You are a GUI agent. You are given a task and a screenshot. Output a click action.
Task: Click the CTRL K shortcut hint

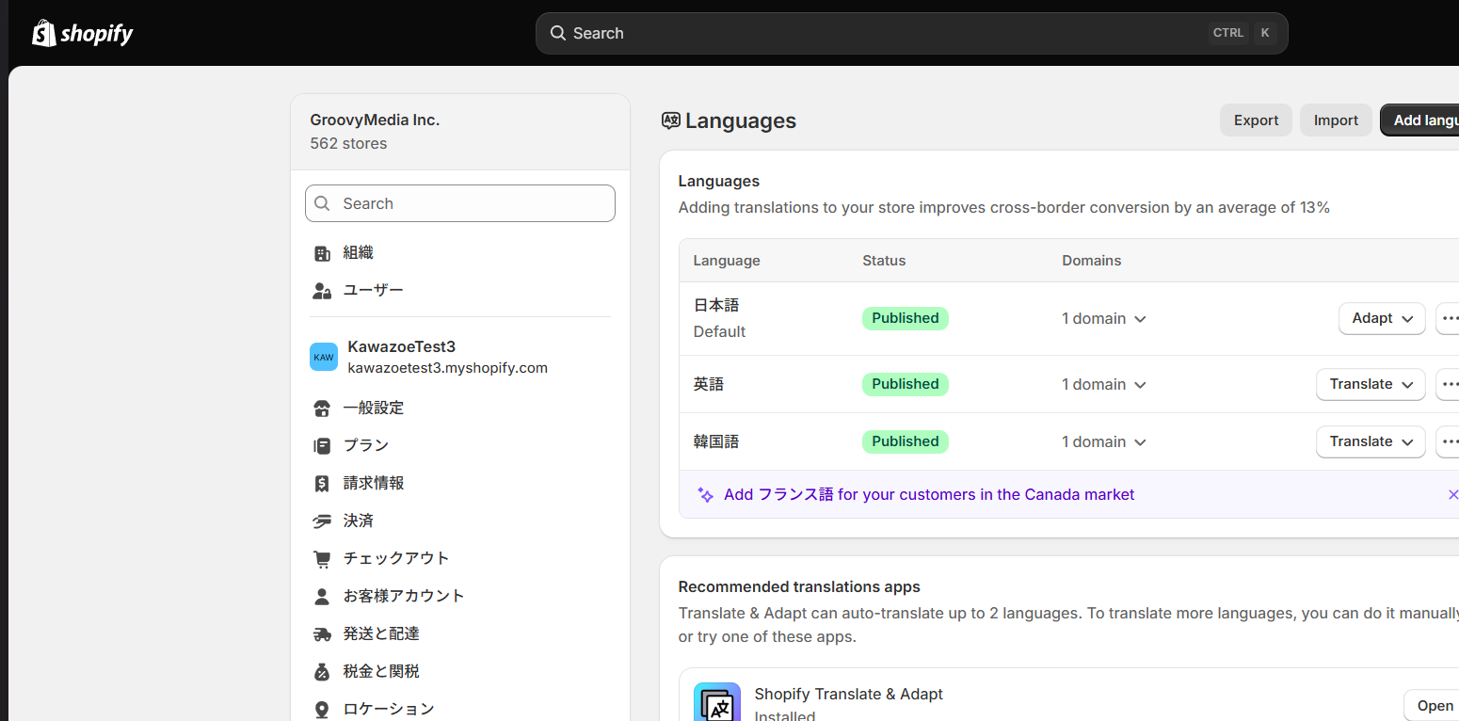pos(1243,33)
